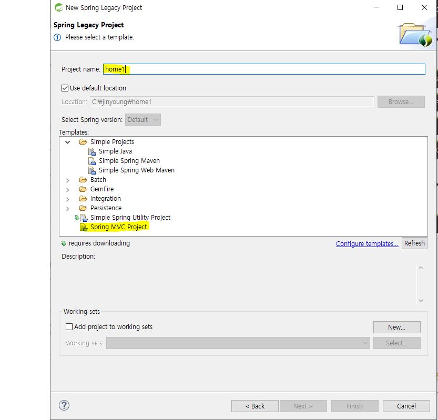Click the GemFire folder icon
This screenshot has width=438, height=420.
(83, 189)
